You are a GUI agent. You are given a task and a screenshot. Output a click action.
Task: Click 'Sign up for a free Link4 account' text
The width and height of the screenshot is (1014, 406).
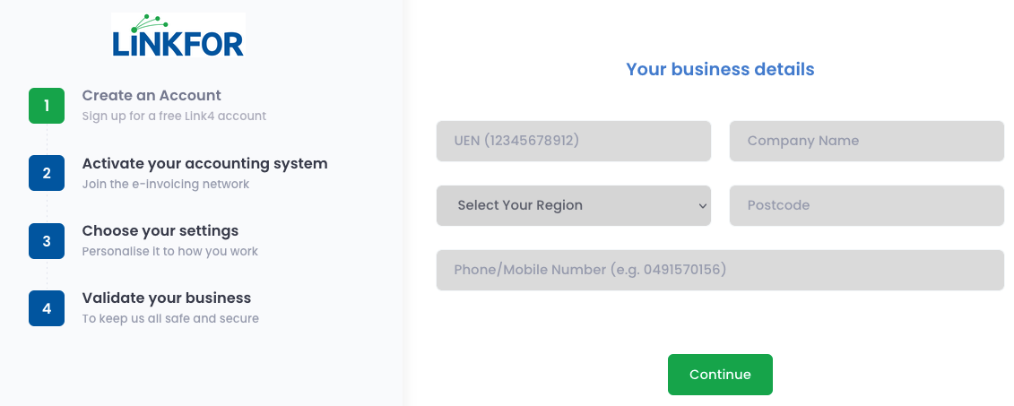174,117
